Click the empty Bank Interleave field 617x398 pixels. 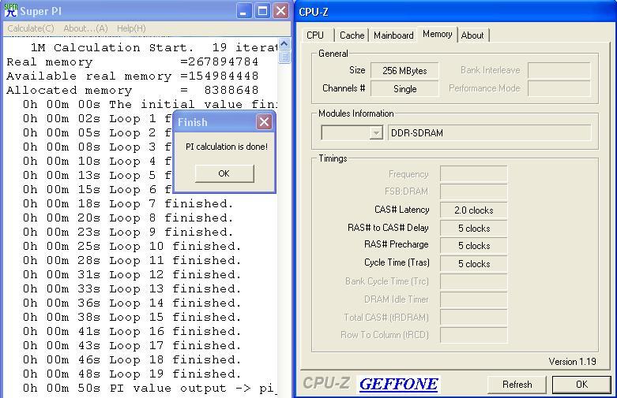pyautogui.click(x=559, y=71)
